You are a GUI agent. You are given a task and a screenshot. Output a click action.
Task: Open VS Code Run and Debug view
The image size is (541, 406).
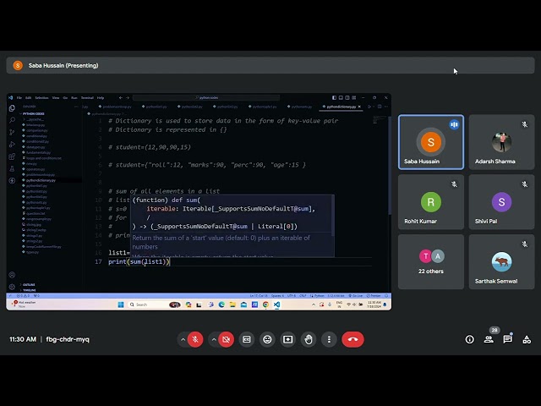point(12,145)
